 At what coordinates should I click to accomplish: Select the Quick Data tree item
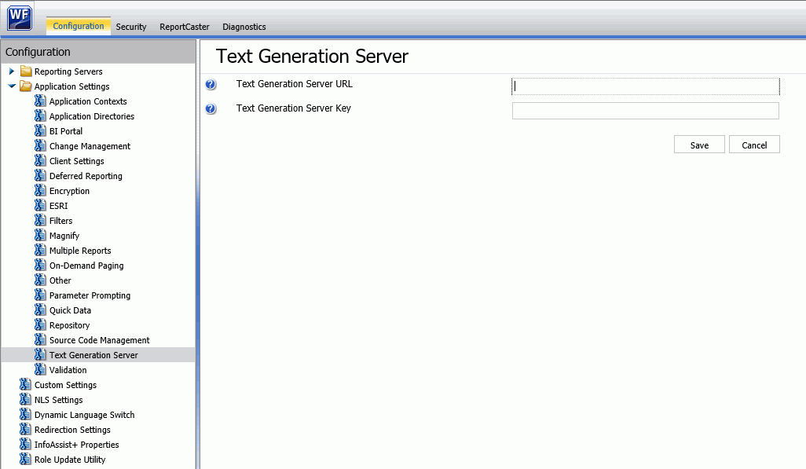click(71, 310)
